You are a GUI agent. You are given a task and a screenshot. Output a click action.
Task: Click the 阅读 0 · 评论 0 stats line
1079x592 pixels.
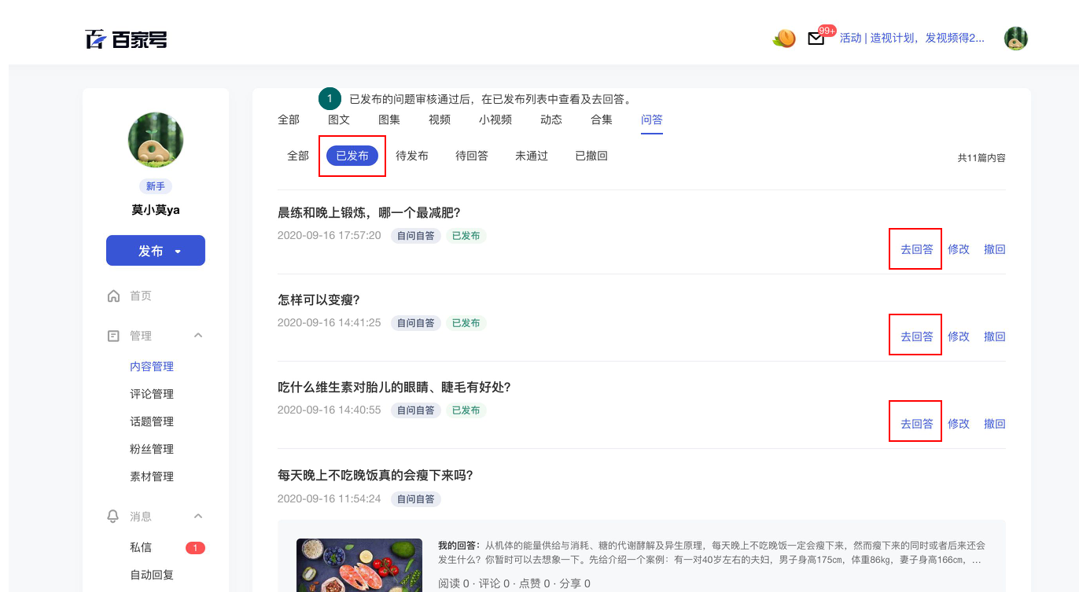tap(514, 583)
